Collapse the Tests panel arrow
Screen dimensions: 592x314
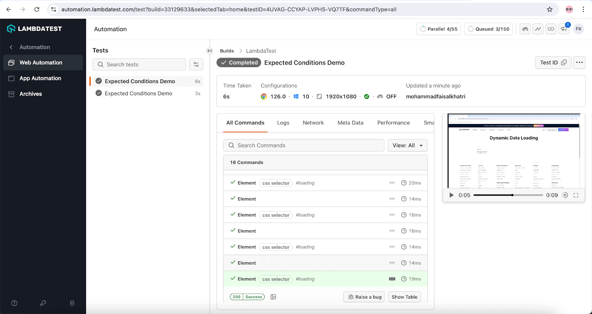click(210, 51)
